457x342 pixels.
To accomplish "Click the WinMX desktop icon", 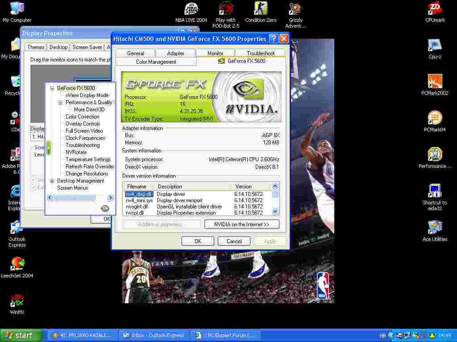I will (x=17, y=301).
